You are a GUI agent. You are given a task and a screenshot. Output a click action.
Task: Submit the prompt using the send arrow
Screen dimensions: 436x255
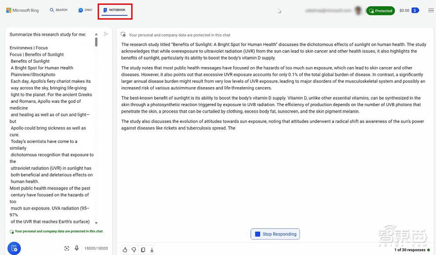(106, 34)
